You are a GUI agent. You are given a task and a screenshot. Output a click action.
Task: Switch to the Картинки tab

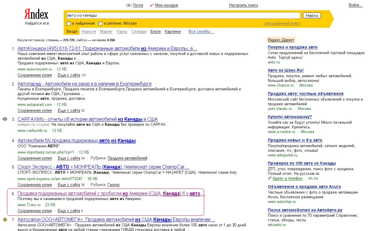click(173, 32)
